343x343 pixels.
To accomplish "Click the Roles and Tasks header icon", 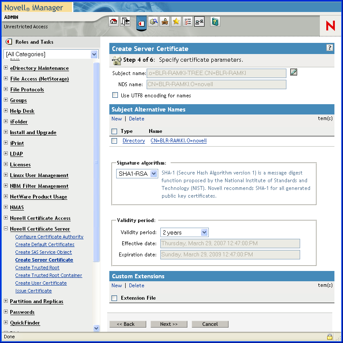I will click(x=9, y=42).
